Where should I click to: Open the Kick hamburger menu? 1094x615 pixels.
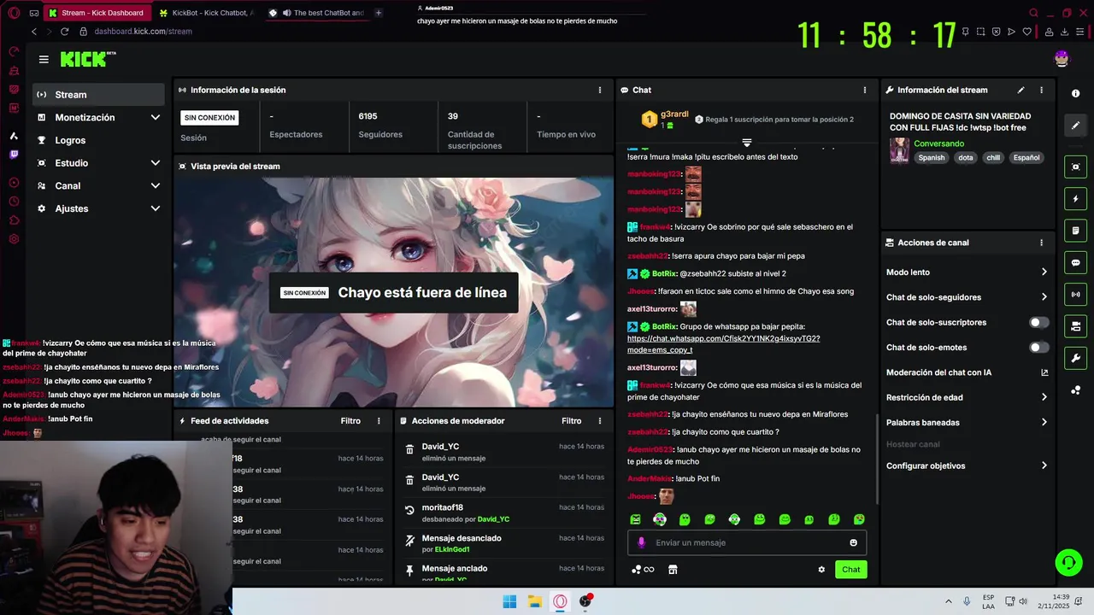44,59
